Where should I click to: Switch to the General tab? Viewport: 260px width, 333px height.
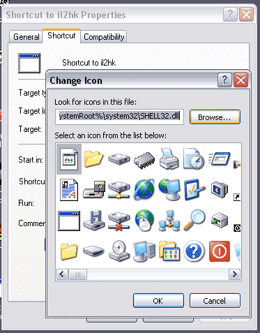pos(26,37)
